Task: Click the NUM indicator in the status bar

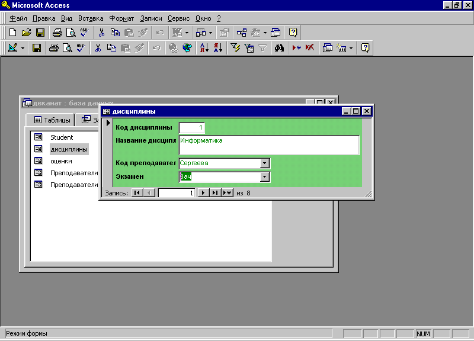Action: point(423,334)
